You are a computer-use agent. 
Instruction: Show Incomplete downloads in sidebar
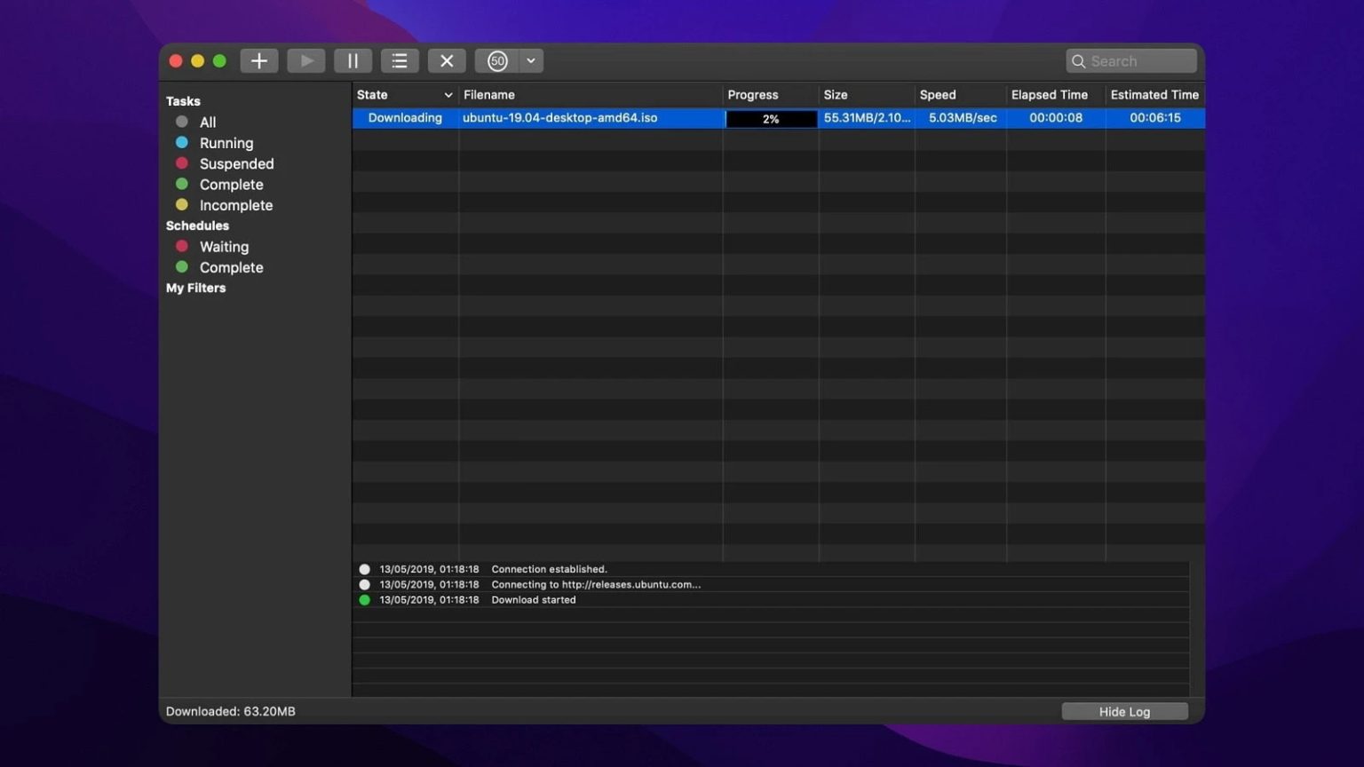[236, 205]
